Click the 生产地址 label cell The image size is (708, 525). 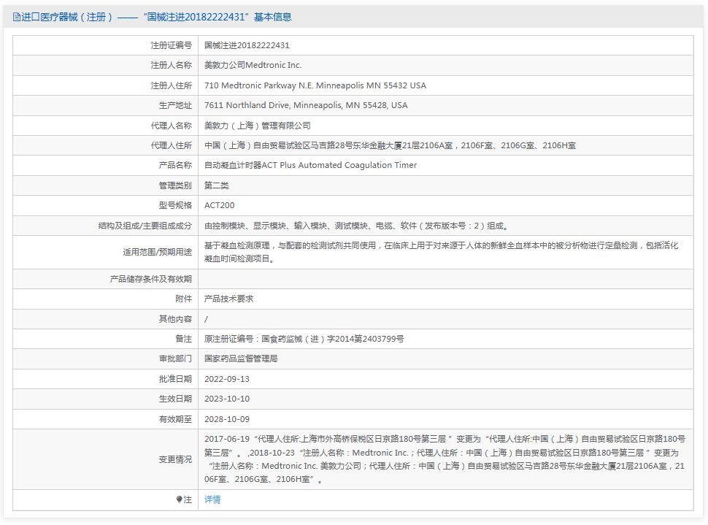click(105, 105)
